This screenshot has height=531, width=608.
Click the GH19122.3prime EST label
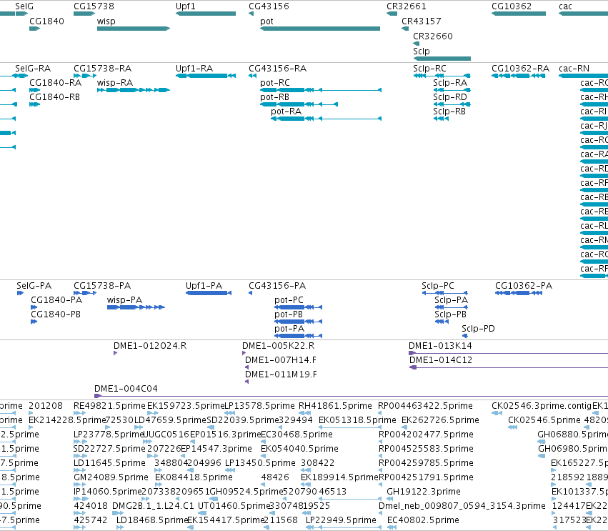pyautogui.click(x=424, y=492)
